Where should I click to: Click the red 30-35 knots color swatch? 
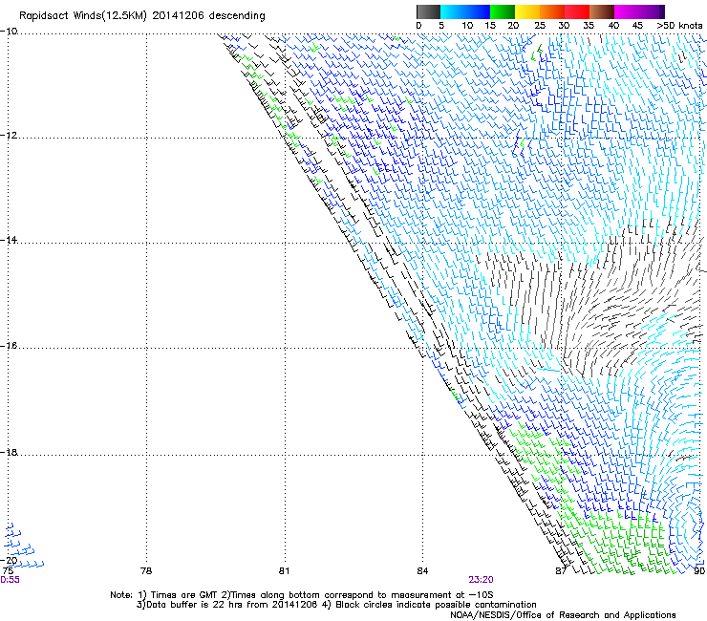577,11
